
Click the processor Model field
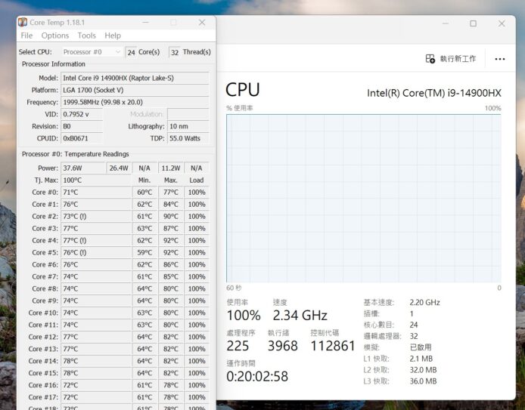click(135, 78)
